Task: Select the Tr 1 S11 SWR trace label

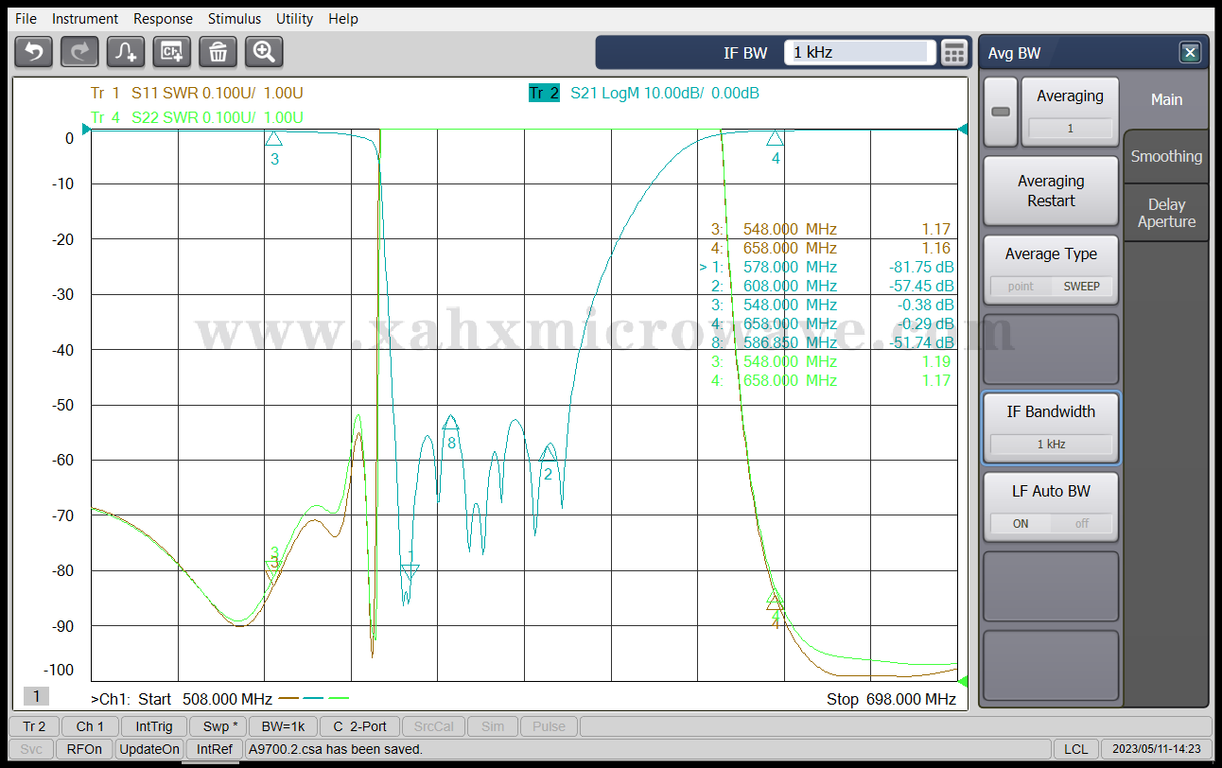Action: (197, 93)
